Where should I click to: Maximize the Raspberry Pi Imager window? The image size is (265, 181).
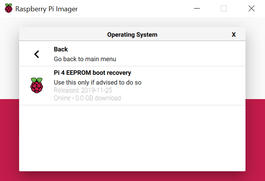click(x=224, y=9)
